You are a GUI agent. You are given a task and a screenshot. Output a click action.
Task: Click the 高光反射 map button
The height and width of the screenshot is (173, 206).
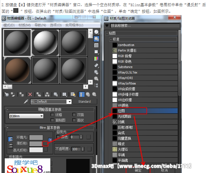click(46, 149)
